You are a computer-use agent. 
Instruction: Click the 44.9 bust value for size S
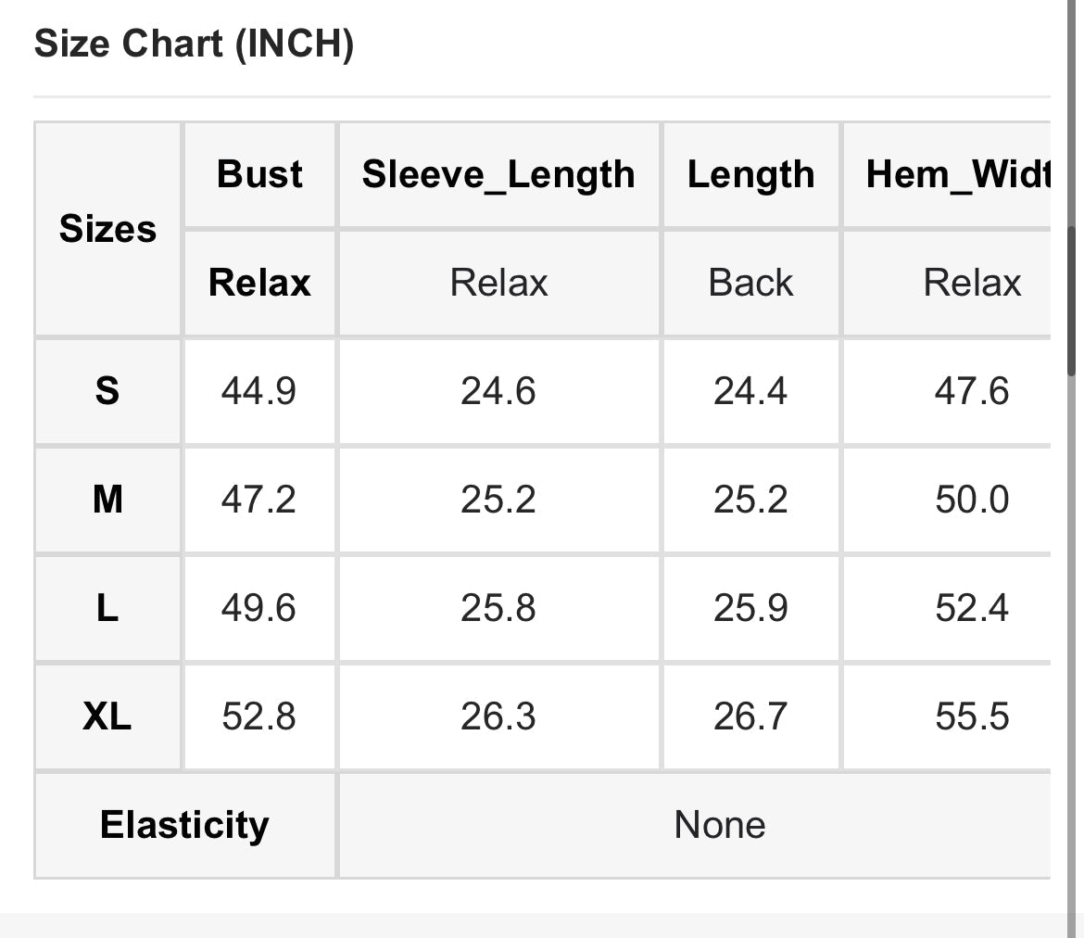tap(258, 391)
